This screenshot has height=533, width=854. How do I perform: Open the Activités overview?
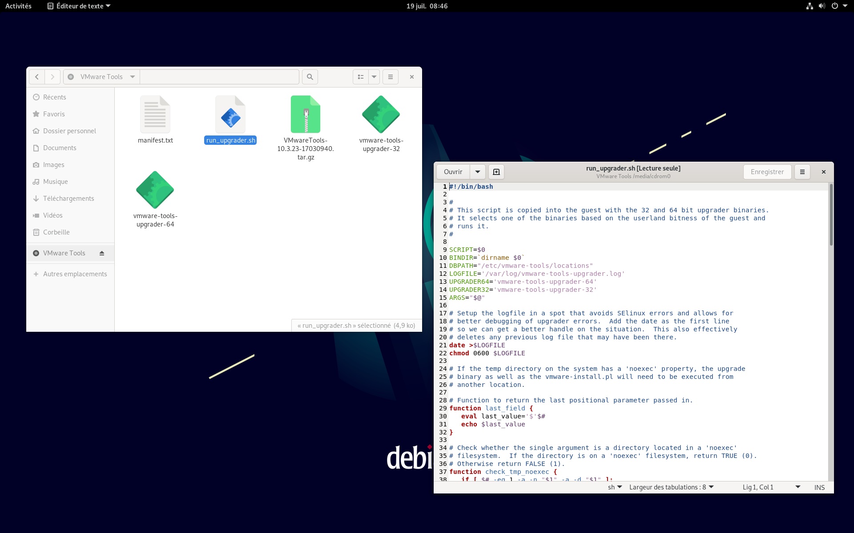(x=18, y=6)
